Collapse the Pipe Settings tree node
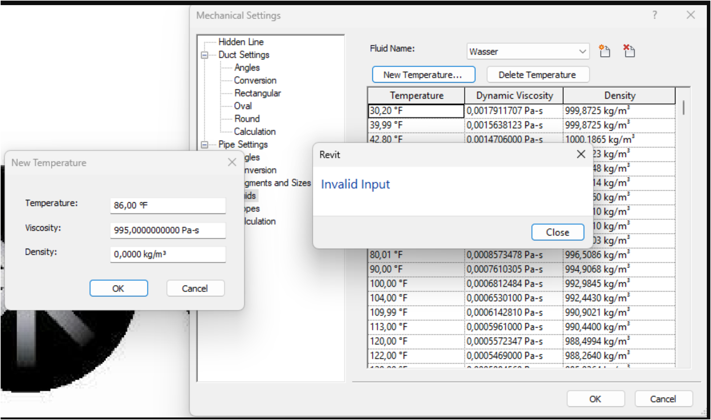711x420 pixels. tap(204, 145)
